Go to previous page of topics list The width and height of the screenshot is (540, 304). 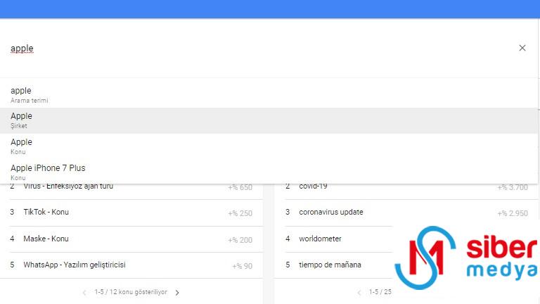click(84, 293)
